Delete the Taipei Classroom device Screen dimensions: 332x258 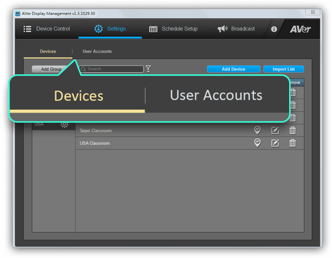(x=292, y=131)
